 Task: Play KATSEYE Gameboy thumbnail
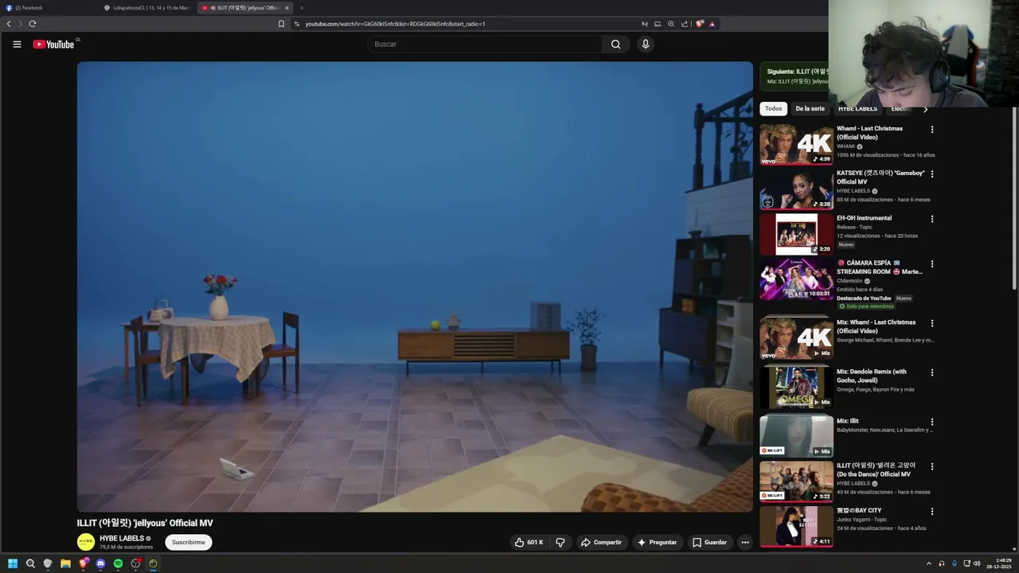pyautogui.click(x=796, y=189)
